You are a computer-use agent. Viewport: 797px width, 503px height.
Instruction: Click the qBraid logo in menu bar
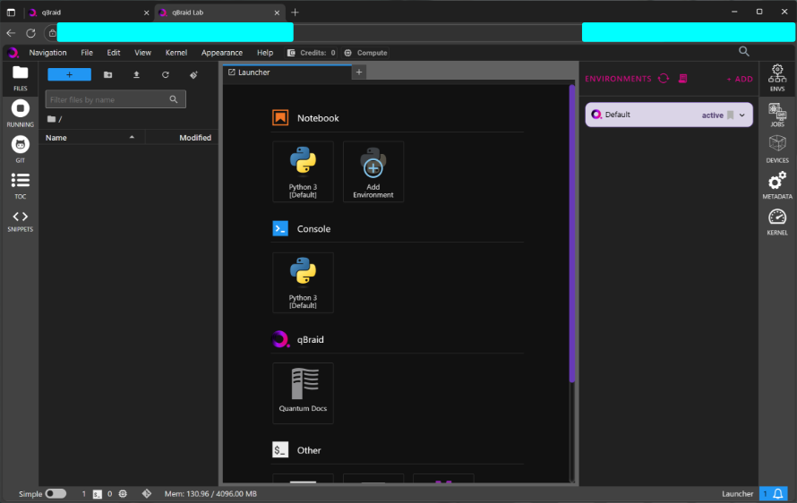click(x=13, y=52)
